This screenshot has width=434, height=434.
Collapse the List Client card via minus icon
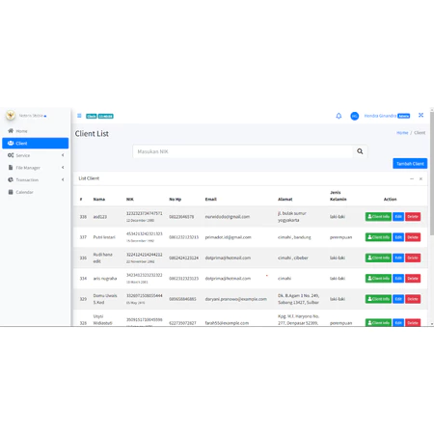412,178
